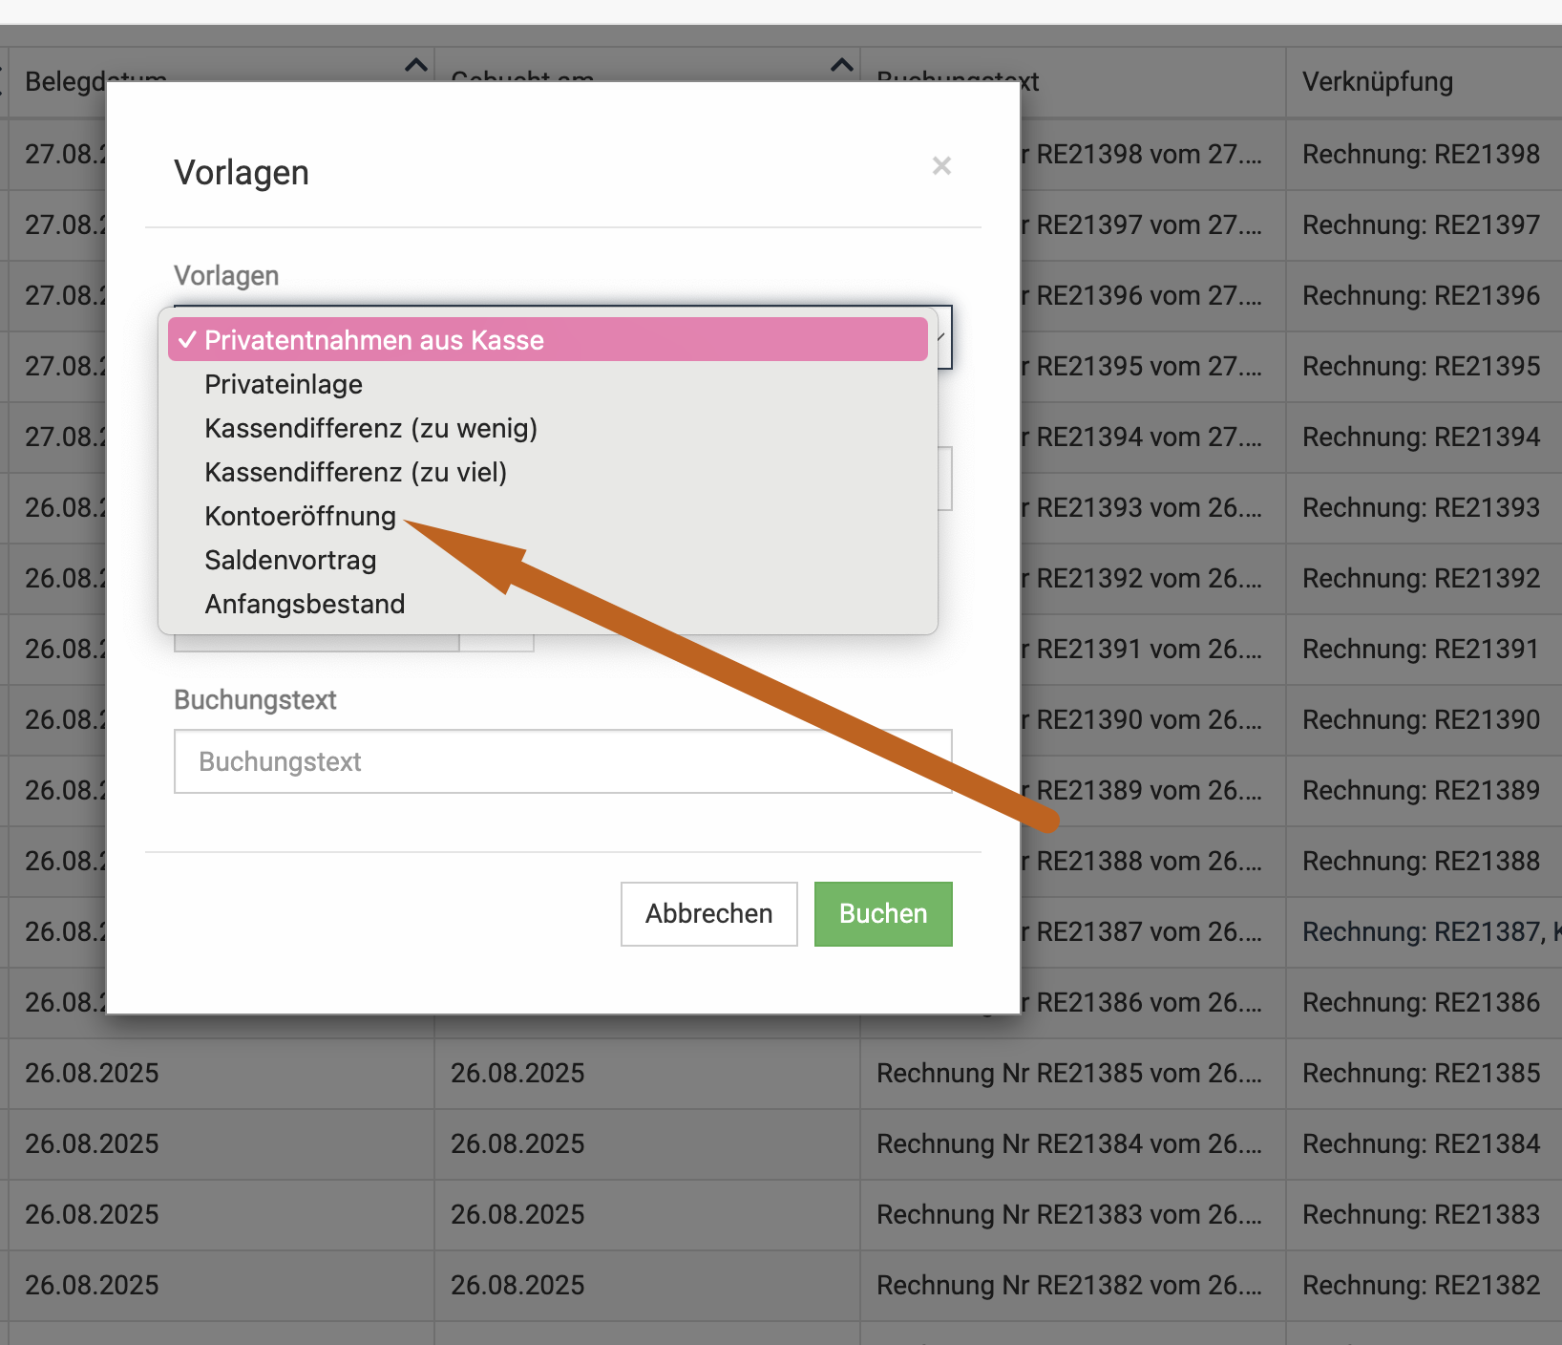Image resolution: width=1562 pixels, height=1345 pixels.
Task: Open linked invoice Rechnung: RE21398
Action: 1421,155
